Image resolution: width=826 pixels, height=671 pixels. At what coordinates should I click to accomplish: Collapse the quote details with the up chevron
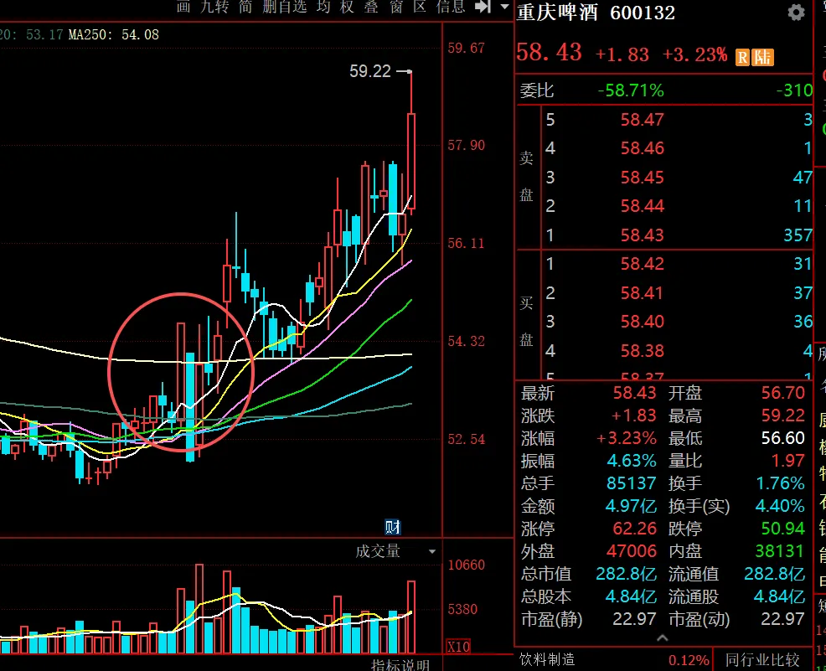pyautogui.click(x=662, y=637)
